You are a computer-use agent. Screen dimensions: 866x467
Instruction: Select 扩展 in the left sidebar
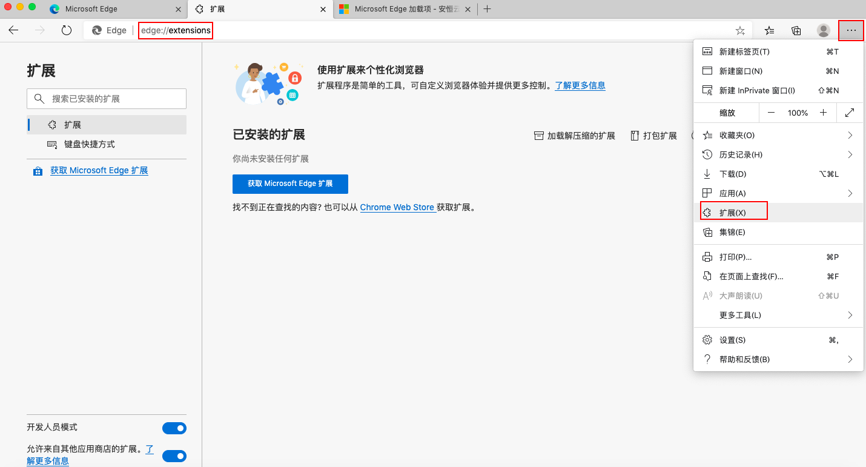pos(107,125)
